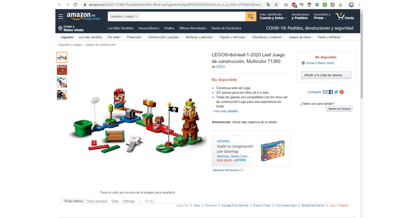Open the Amazon hamburger menu
Screen dimensions: 418x218
tap(61, 17)
